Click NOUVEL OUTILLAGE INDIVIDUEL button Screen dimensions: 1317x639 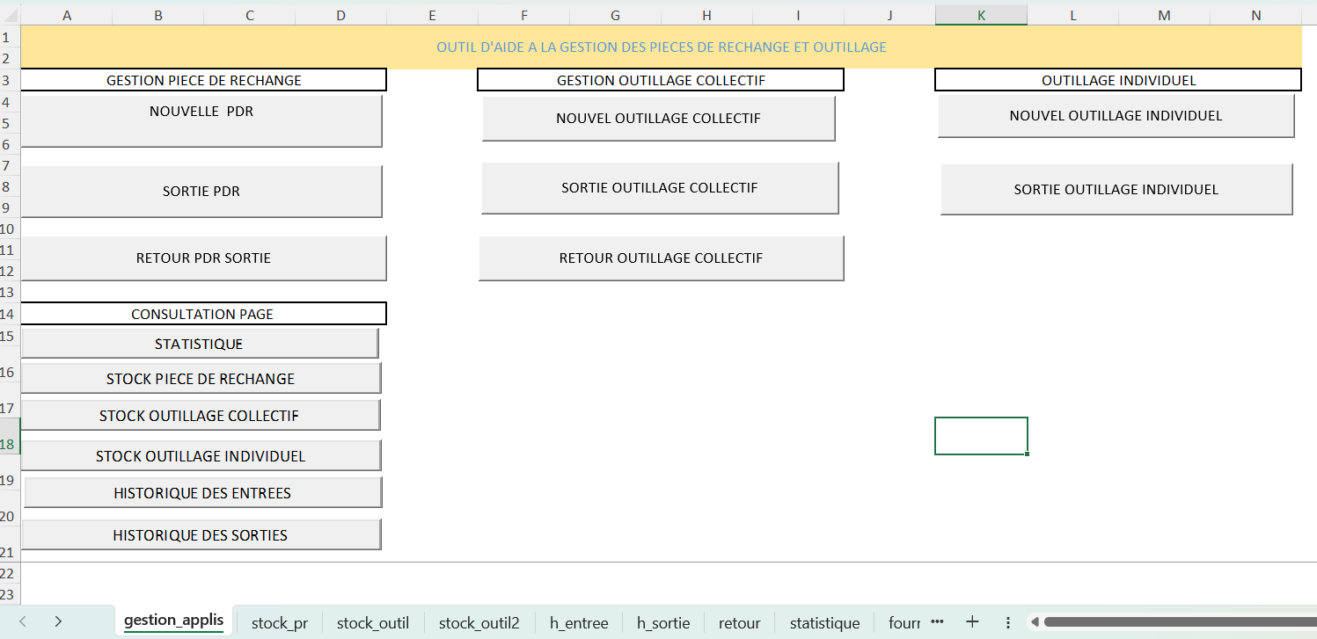point(1116,116)
